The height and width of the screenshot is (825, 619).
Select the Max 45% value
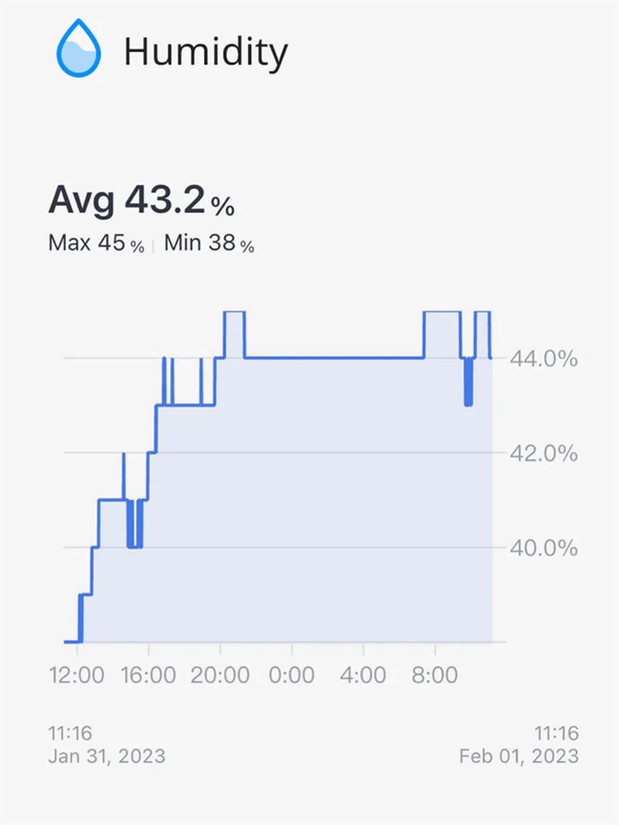[x=96, y=243]
